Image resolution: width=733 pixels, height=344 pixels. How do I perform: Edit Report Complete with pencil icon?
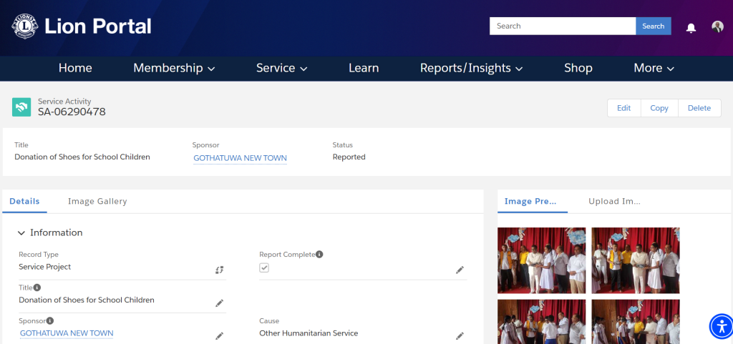460,270
